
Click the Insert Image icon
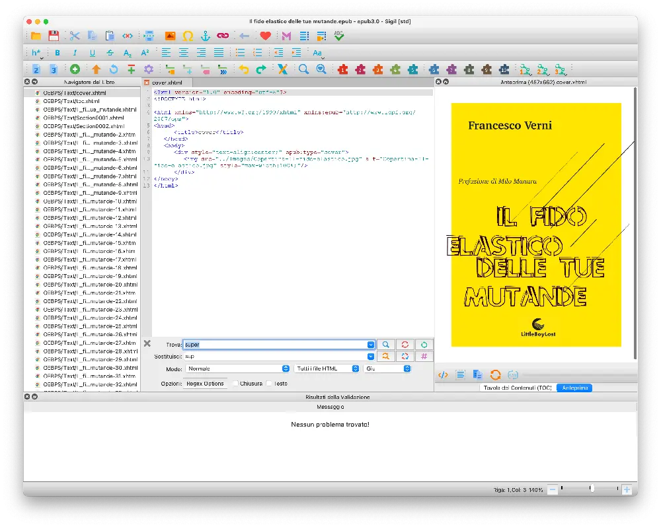point(170,36)
